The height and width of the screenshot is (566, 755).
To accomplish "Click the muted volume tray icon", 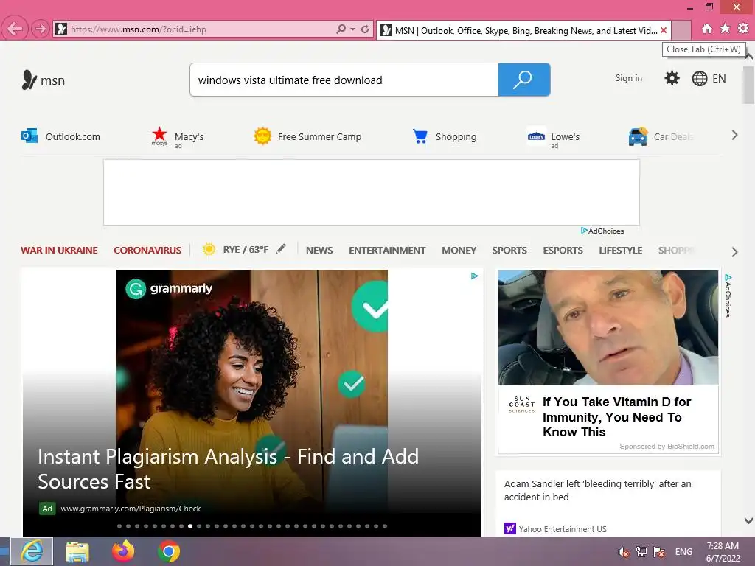I will (624, 552).
